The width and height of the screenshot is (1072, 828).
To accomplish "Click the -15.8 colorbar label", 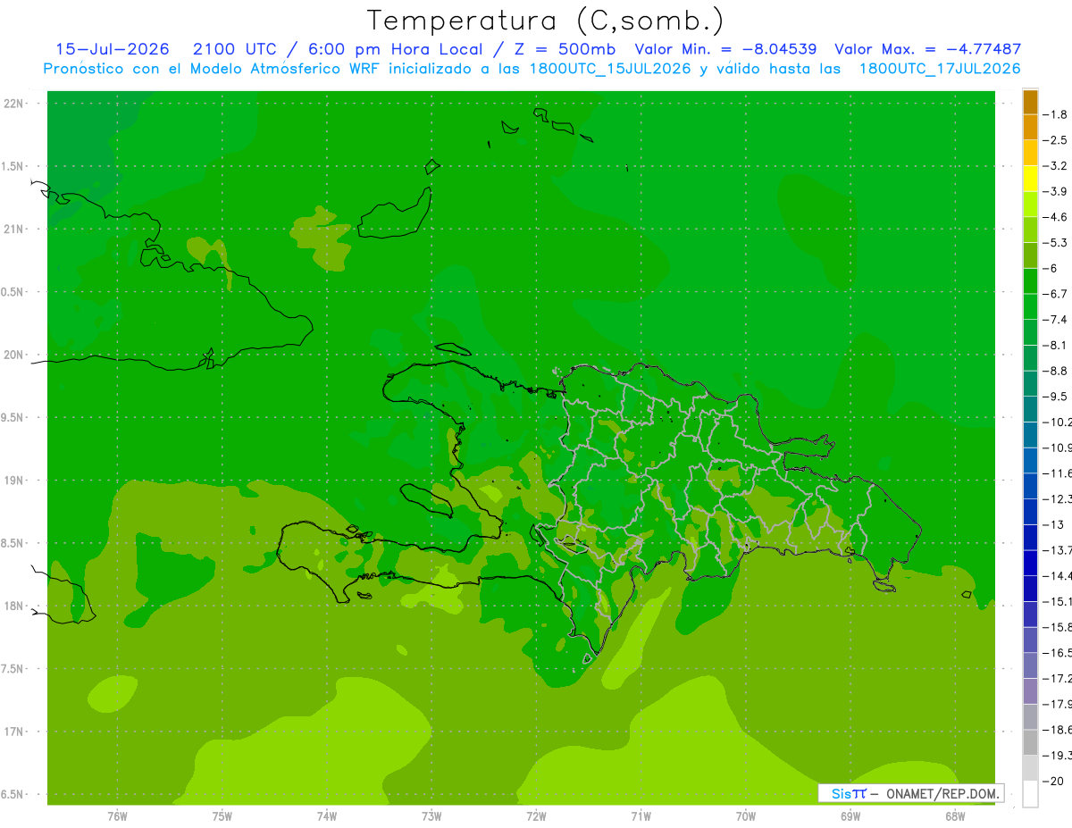I will [x=1057, y=627].
